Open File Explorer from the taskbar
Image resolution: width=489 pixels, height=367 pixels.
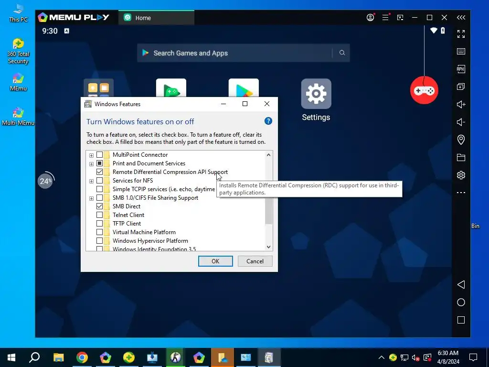point(58,357)
